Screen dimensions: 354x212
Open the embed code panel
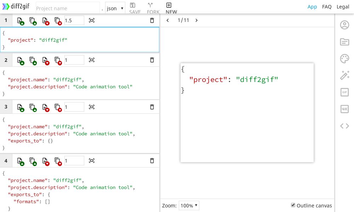pos(344,126)
